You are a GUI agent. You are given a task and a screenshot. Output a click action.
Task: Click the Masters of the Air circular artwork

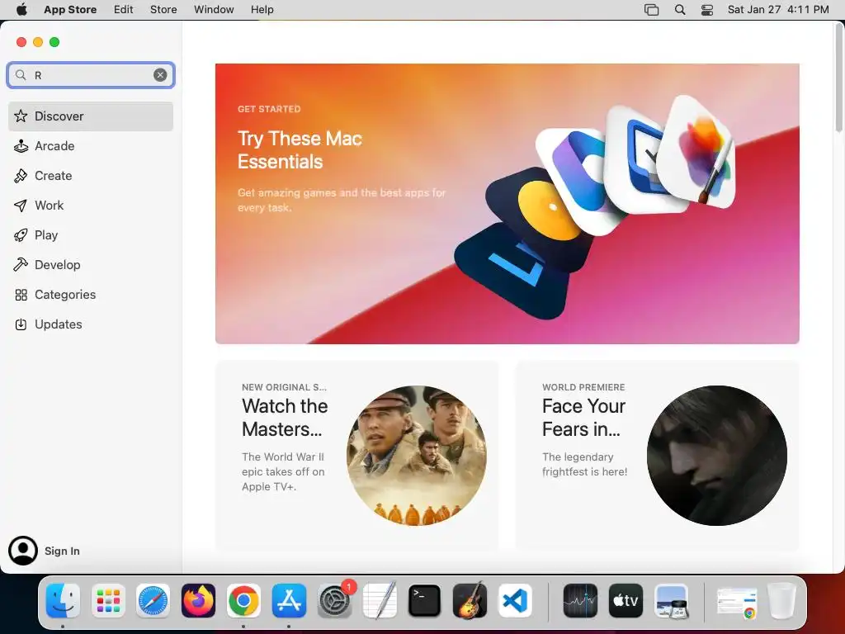click(417, 456)
